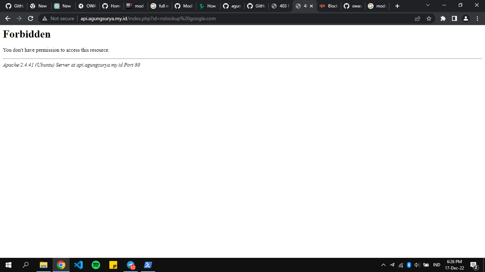Switch to the OWA tab
This screenshot has width=485, height=272.
click(87, 6)
